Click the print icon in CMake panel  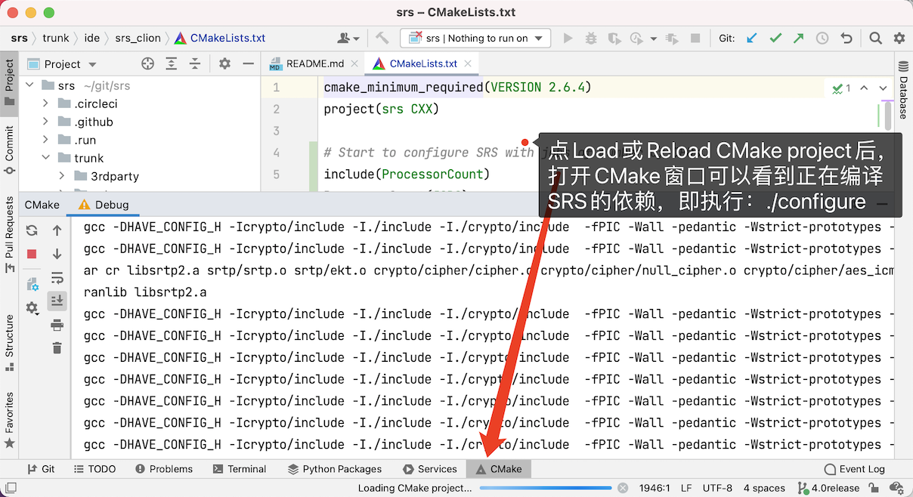tap(57, 325)
